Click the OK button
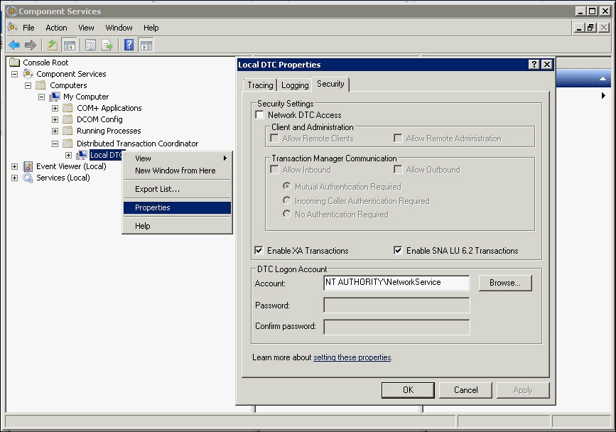This screenshot has width=616, height=432. click(x=408, y=390)
